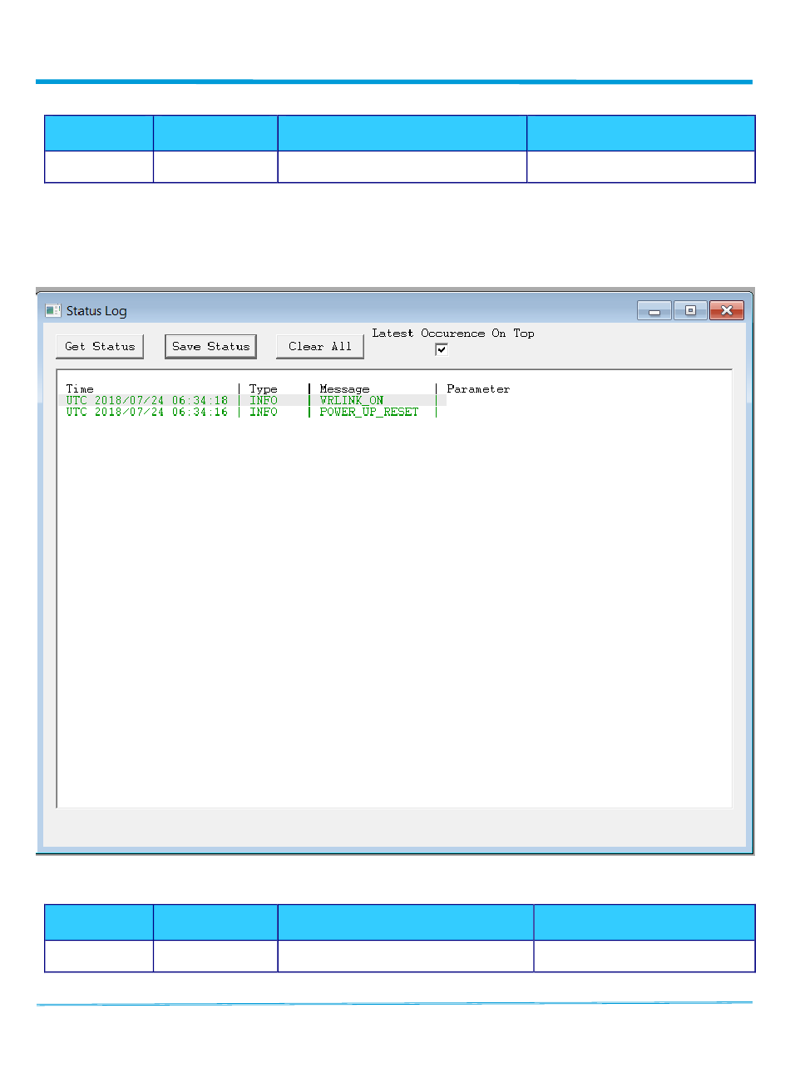Click the Message column header
Image resolution: width=790 pixels, height=1068 pixels.
pos(344,388)
